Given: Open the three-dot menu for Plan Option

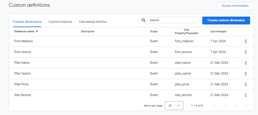Looking at the screenshot, I should (x=246, y=74).
